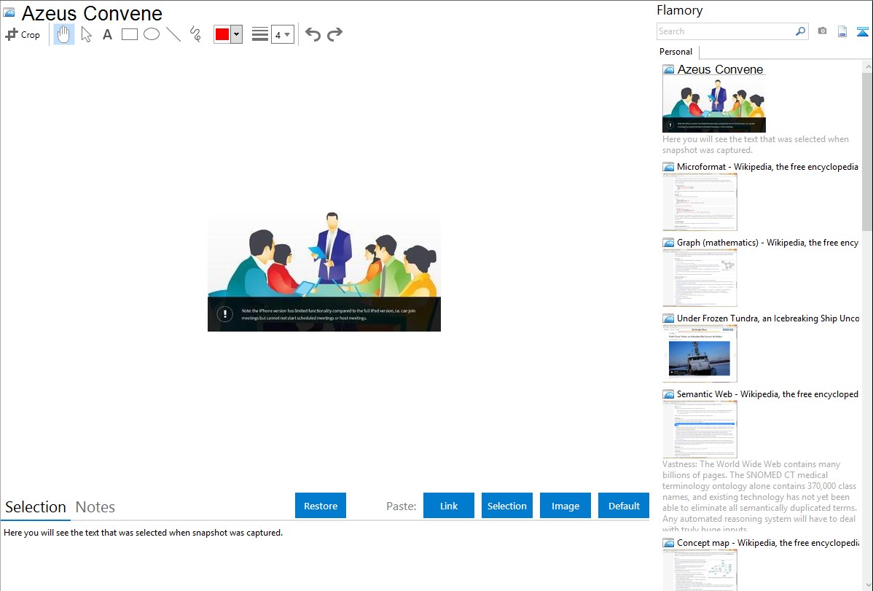Redo the last edit
Screen dimensions: 873x591
tap(334, 34)
